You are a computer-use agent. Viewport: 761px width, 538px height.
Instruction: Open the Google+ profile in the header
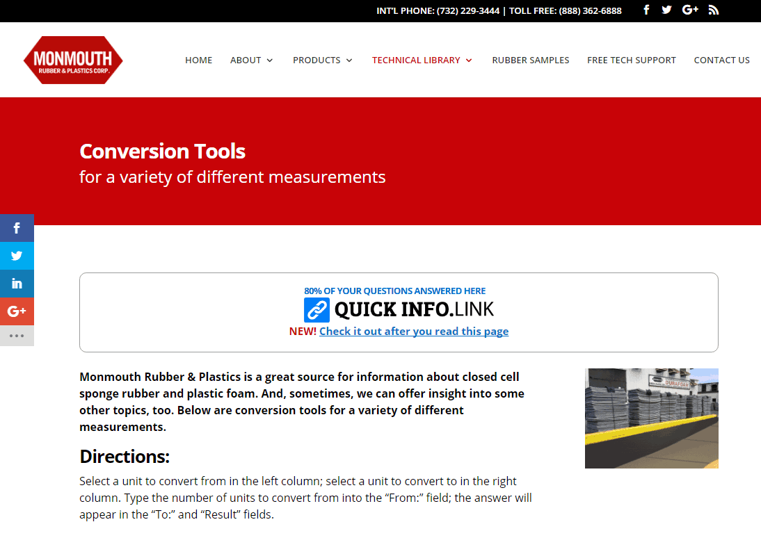[x=690, y=10]
